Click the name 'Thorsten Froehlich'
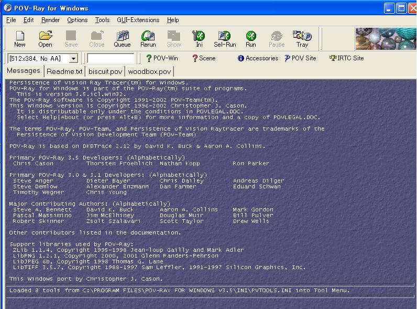 coord(119,163)
